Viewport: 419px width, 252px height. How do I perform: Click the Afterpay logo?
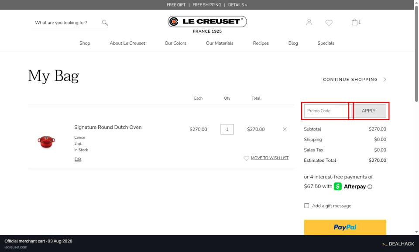350,186
